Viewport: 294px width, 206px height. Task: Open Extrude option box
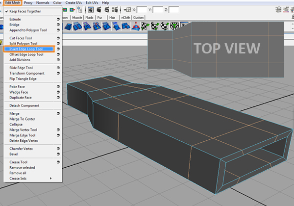pos(58,19)
